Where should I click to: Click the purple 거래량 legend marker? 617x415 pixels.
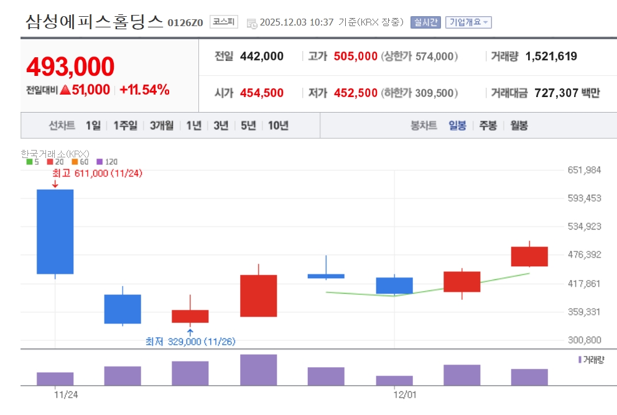pos(580,360)
